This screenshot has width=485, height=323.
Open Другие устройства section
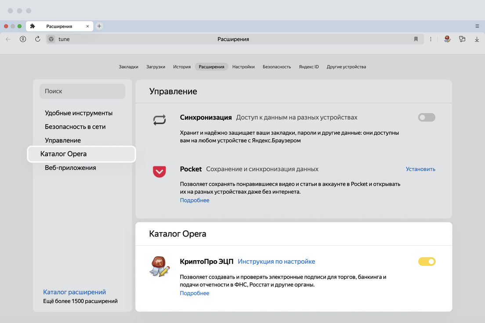[x=346, y=67]
